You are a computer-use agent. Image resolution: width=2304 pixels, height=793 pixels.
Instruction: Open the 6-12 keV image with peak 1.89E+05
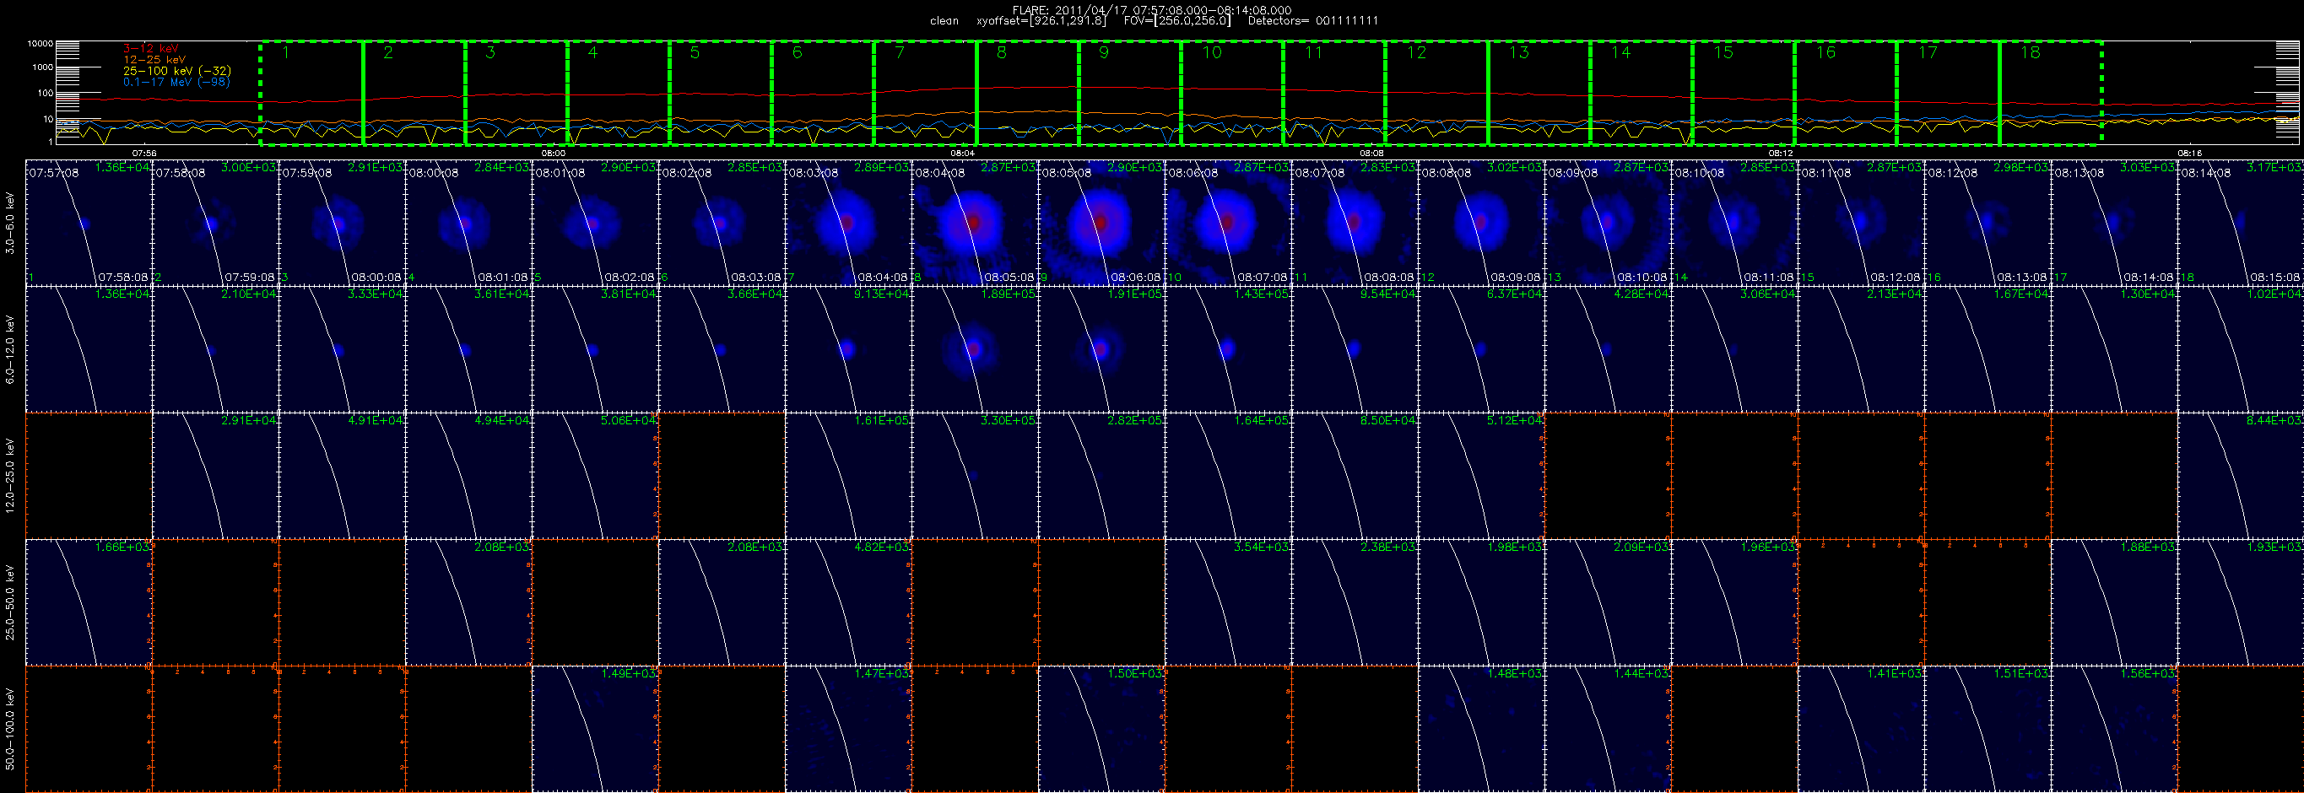(975, 349)
